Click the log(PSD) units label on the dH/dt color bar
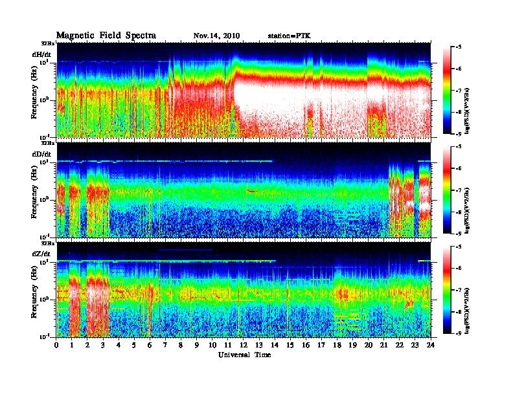Screen dimensions: 513x396 (467, 111)
